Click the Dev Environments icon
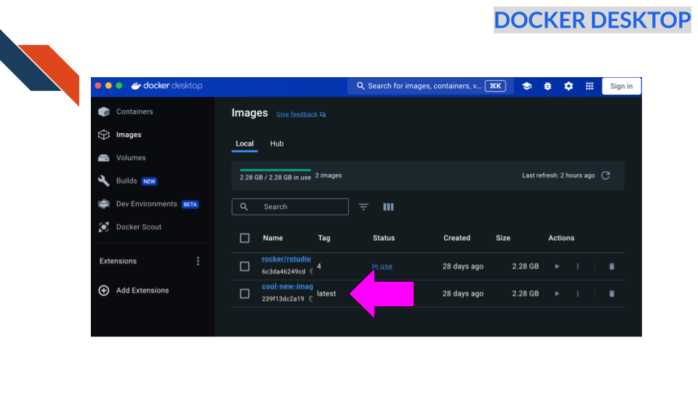Image resolution: width=698 pixels, height=393 pixels. coord(104,204)
